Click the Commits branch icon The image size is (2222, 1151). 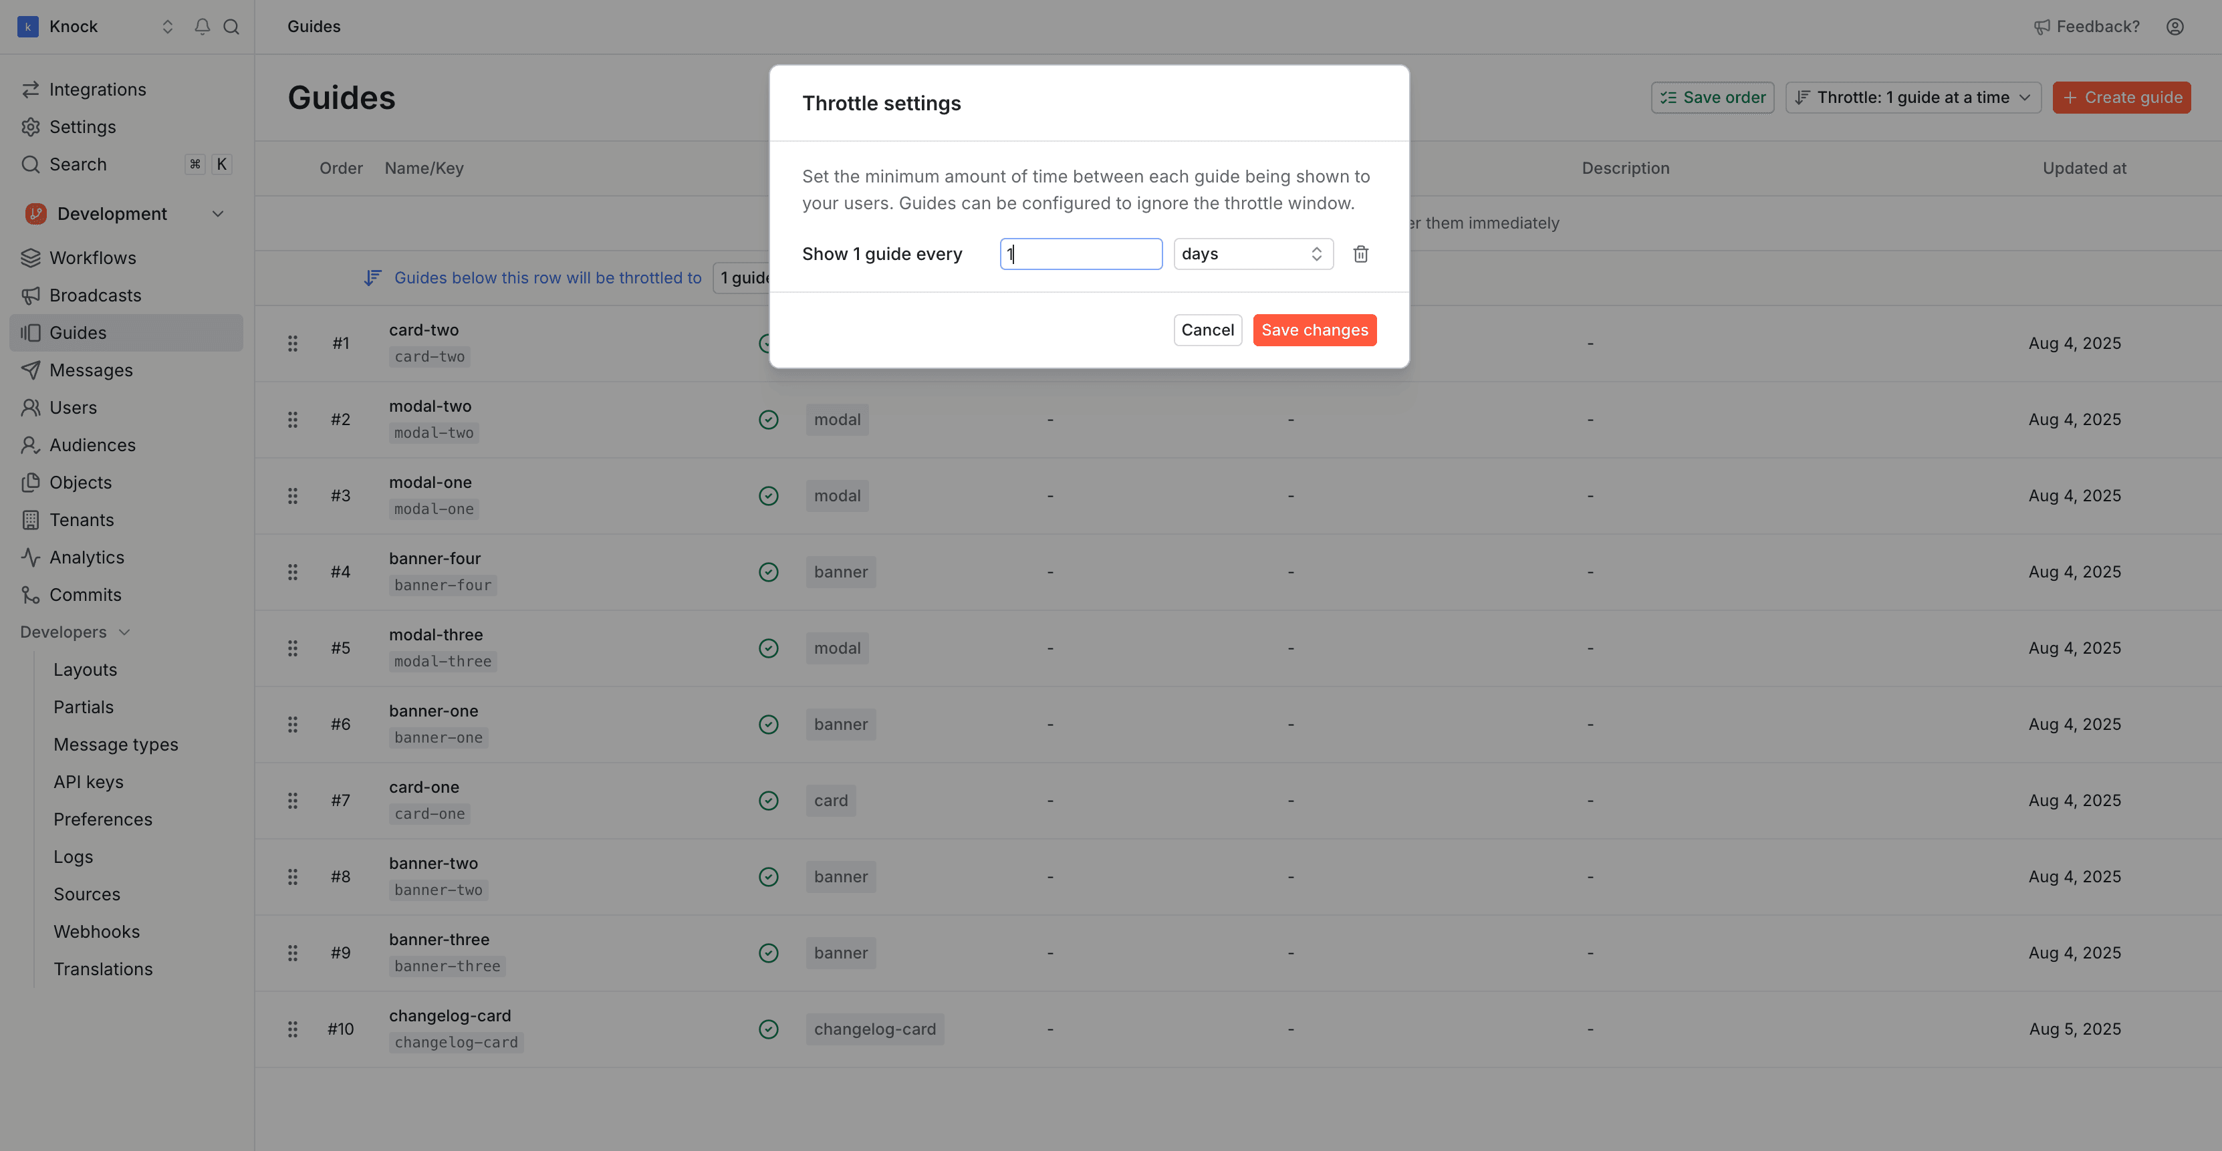pos(30,594)
